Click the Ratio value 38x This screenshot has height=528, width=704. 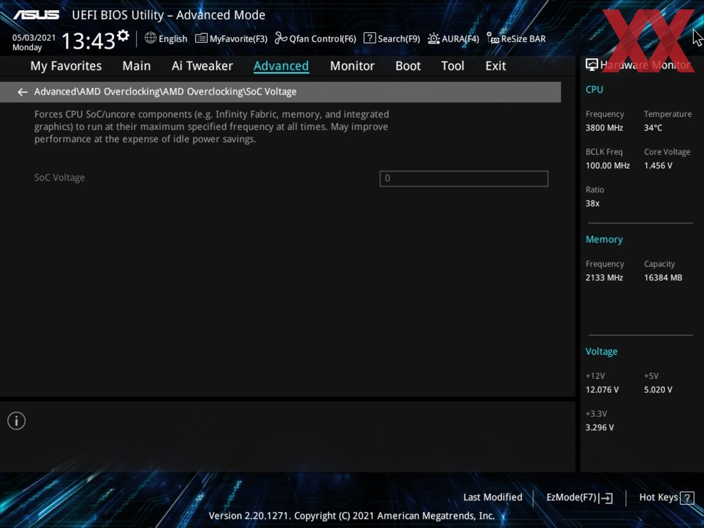(592, 203)
